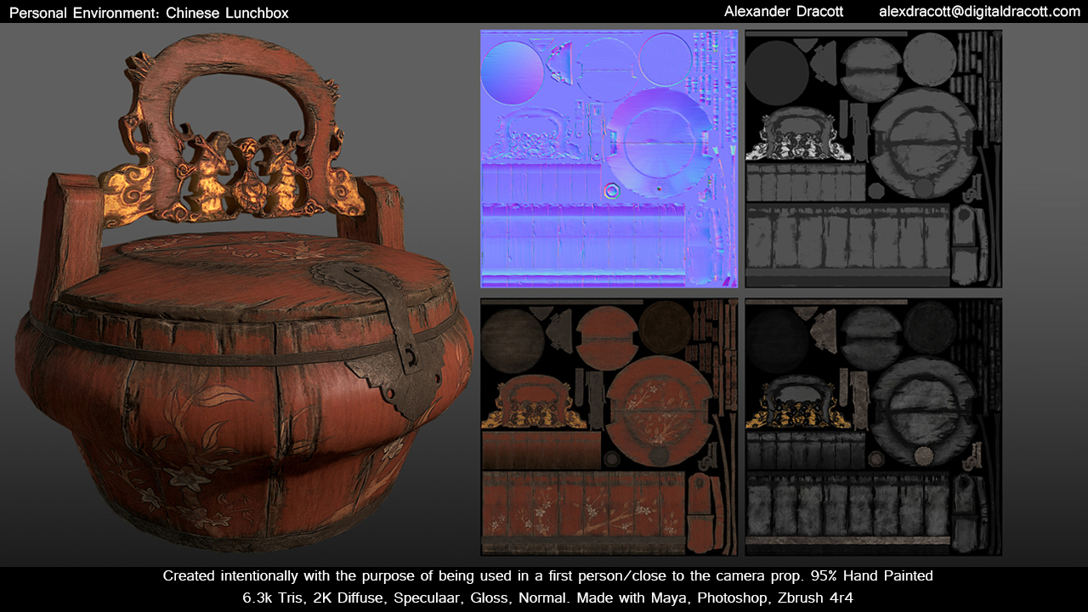Screen dimensions: 1088x612
Task: Open the red diffuse texture map
Action: [609, 427]
